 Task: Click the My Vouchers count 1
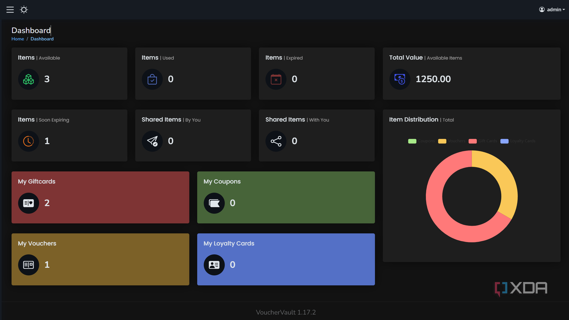(x=47, y=265)
